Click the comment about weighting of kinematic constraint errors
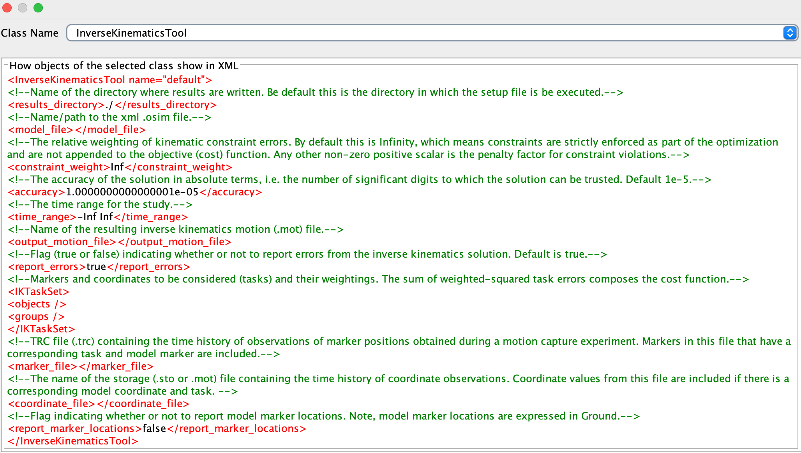 (393, 148)
